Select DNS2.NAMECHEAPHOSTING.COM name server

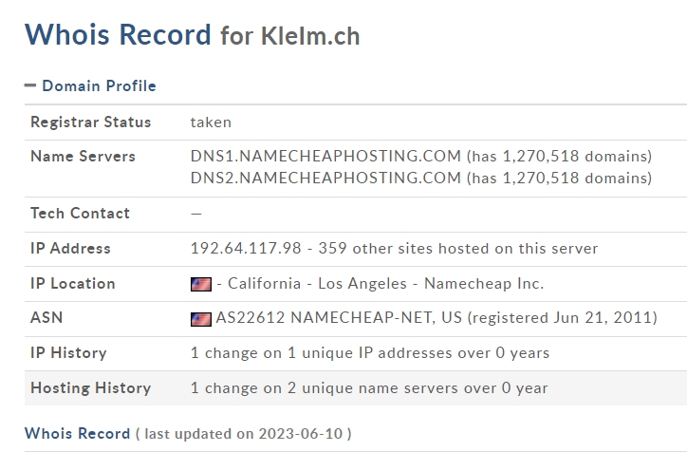pos(326,178)
